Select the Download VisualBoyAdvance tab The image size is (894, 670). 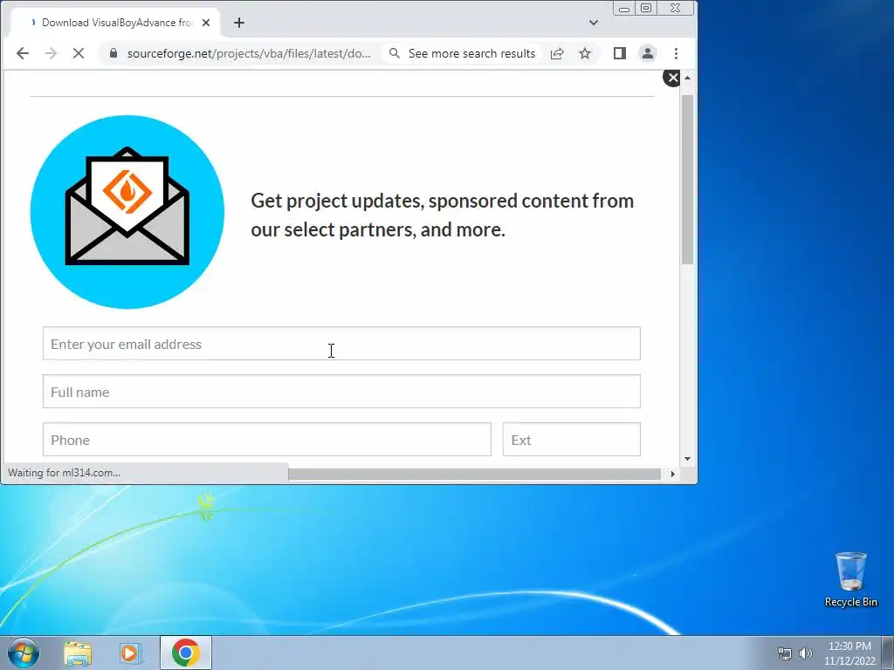coord(116,23)
